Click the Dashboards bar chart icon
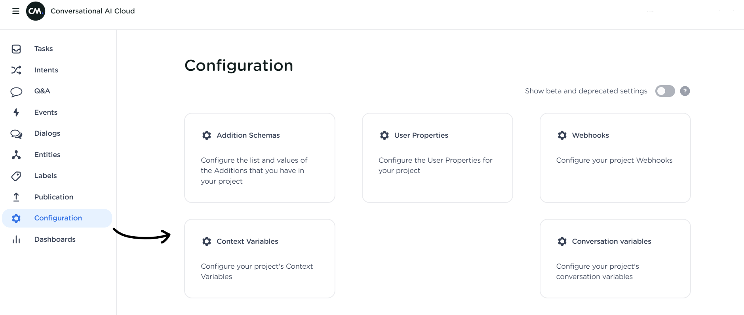 click(x=16, y=239)
